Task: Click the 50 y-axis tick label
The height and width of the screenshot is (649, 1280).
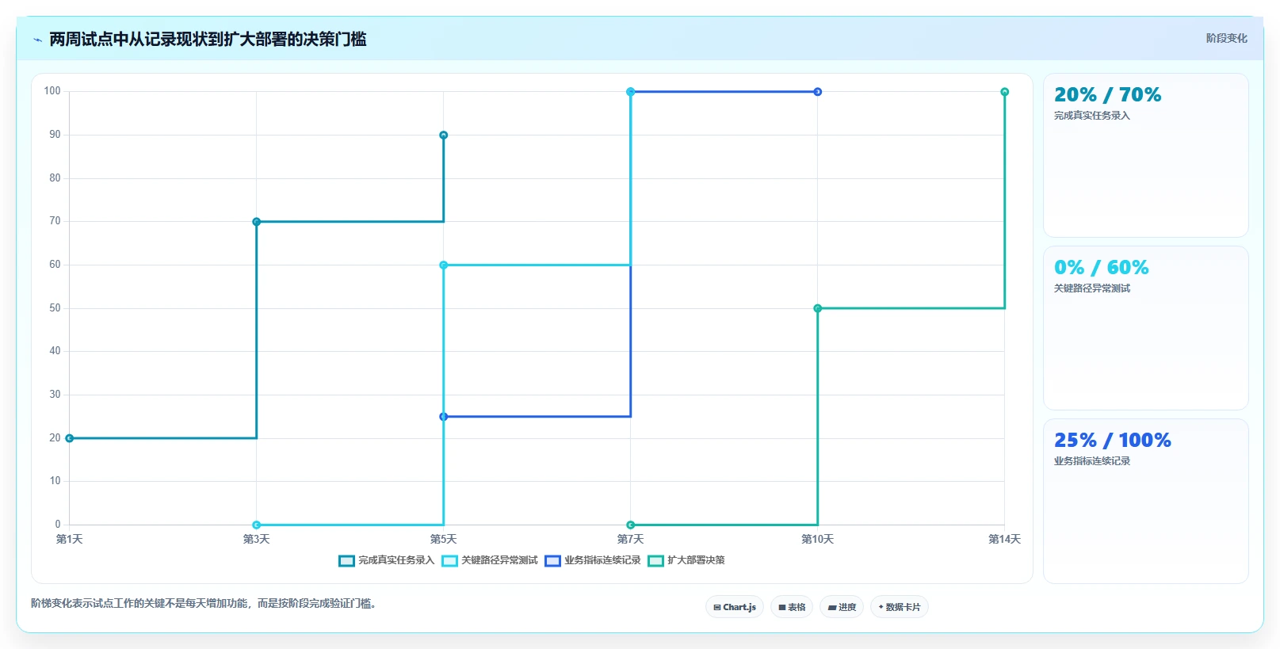Action: [55, 308]
